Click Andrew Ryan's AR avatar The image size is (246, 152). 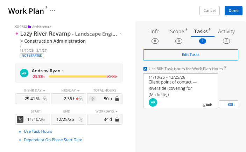coord(24,73)
